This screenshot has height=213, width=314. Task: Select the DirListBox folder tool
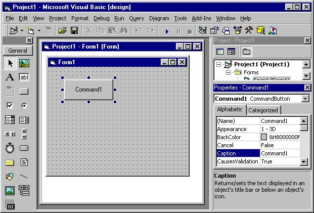pos(10,162)
